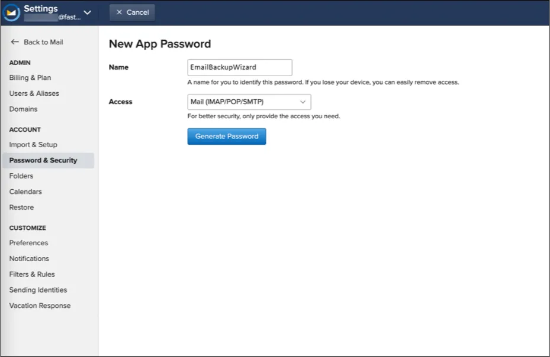This screenshot has height=357, width=550.
Task: Go to Sending Identities
Action: click(38, 290)
